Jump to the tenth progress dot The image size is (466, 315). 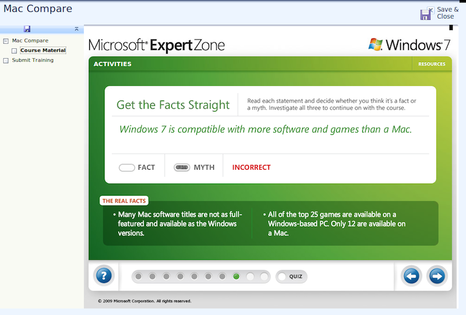(264, 277)
